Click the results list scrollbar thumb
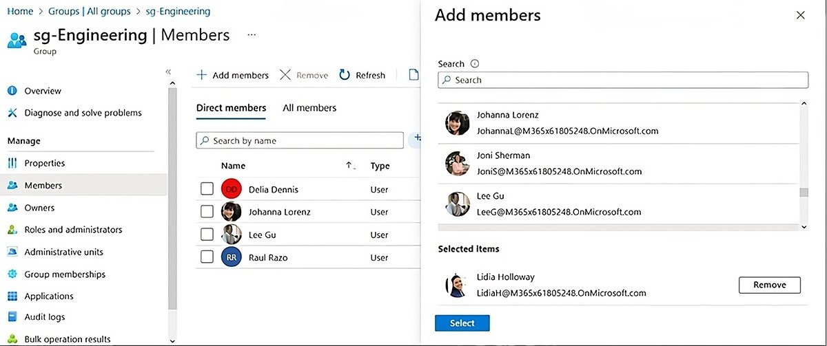Image resolution: width=827 pixels, height=346 pixels. pos(804,193)
